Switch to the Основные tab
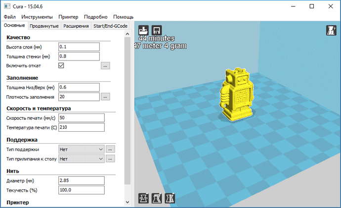341x208 pixels. tap(14, 25)
